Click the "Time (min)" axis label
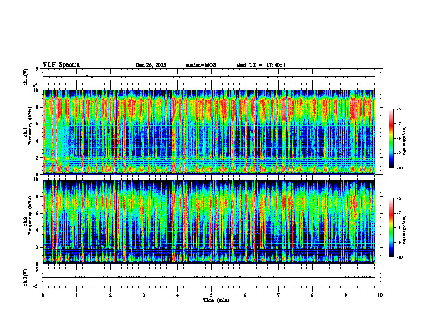 [x=216, y=300]
